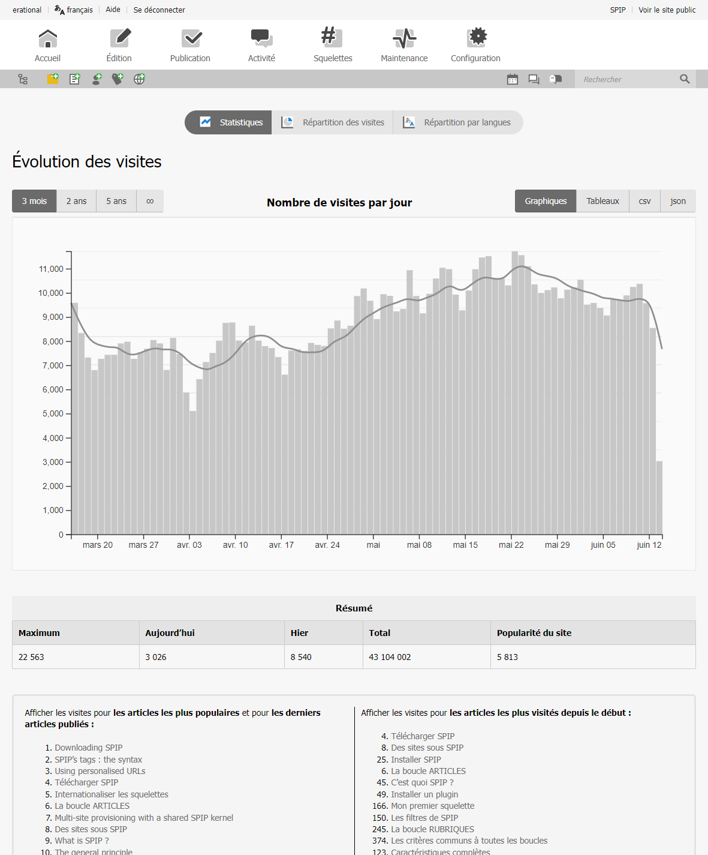Switch to Tableaux view tab
Screen dimensions: 708x855
[602, 201]
